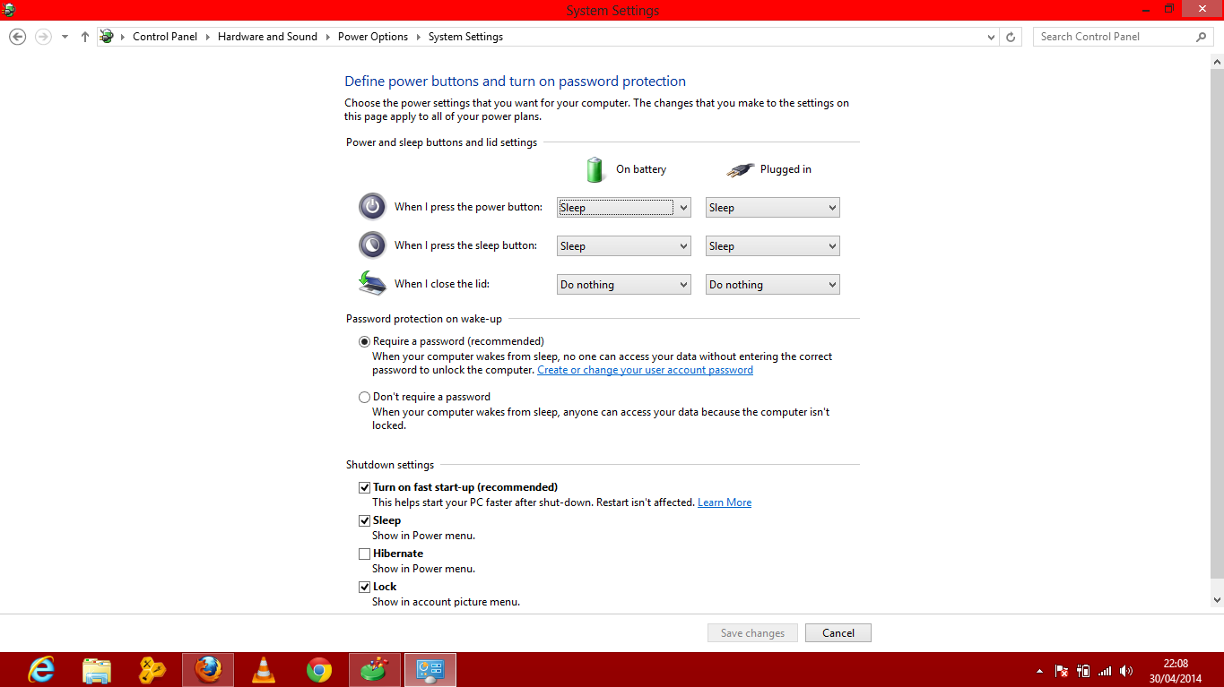Toggle the Lock checkbox
The image size is (1224, 687).
(x=364, y=587)
